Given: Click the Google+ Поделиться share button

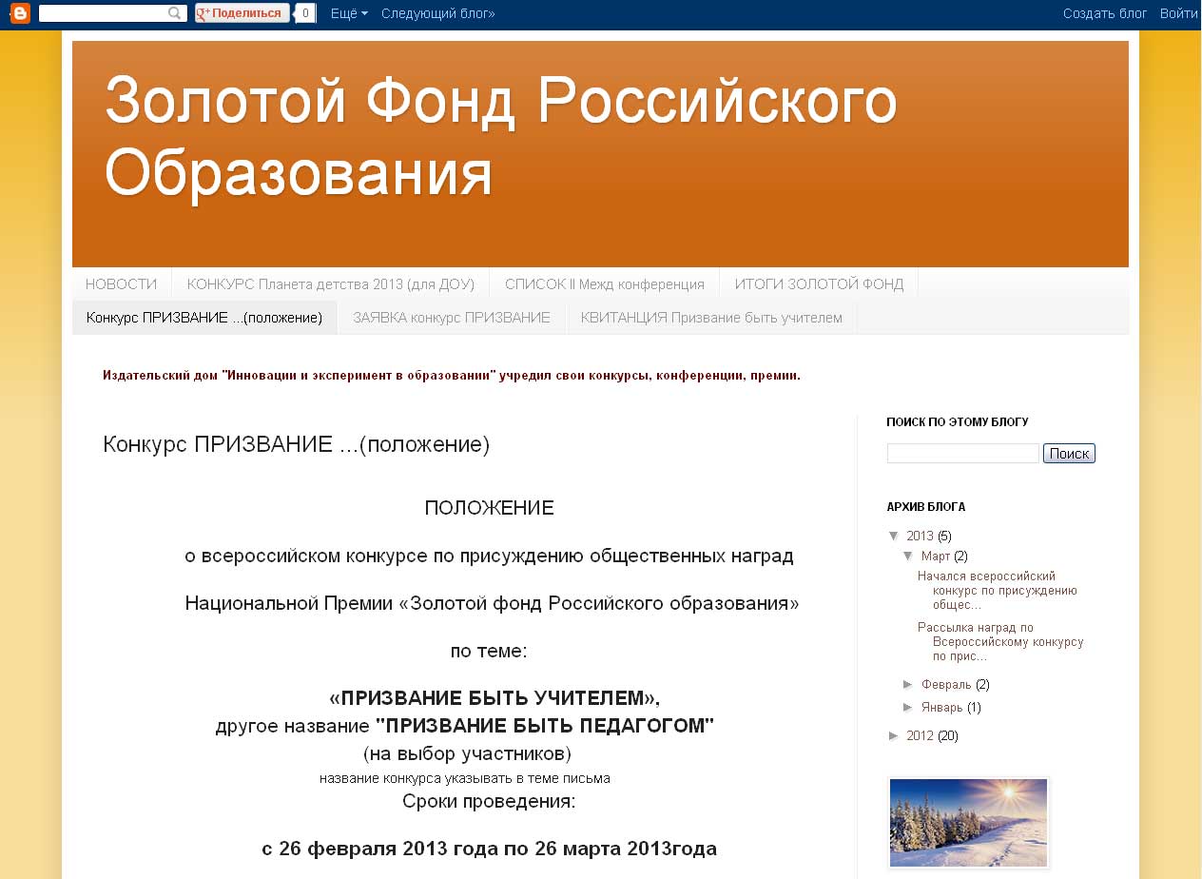Looking at the screenshot, I should [x=242, y=13].
